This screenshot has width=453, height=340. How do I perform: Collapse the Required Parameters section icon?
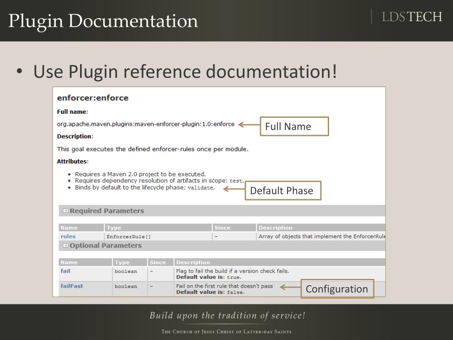pyautogui.click(x=65, y=211)
